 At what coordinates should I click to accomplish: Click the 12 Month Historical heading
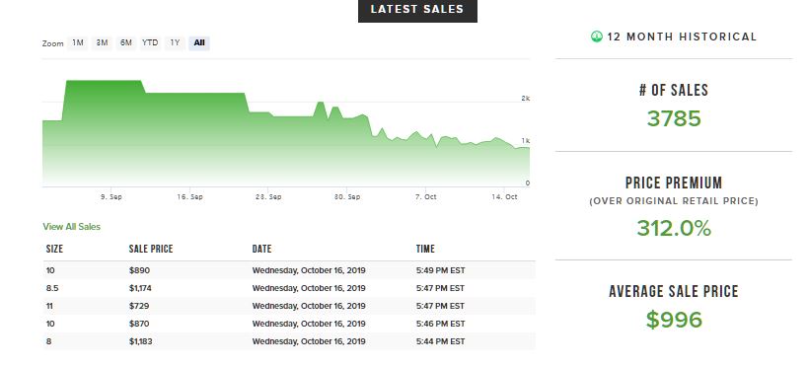point(682,37)
